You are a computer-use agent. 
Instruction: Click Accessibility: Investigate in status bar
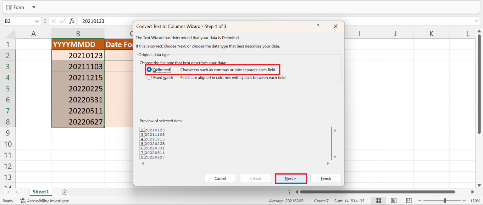pos(45,201)
